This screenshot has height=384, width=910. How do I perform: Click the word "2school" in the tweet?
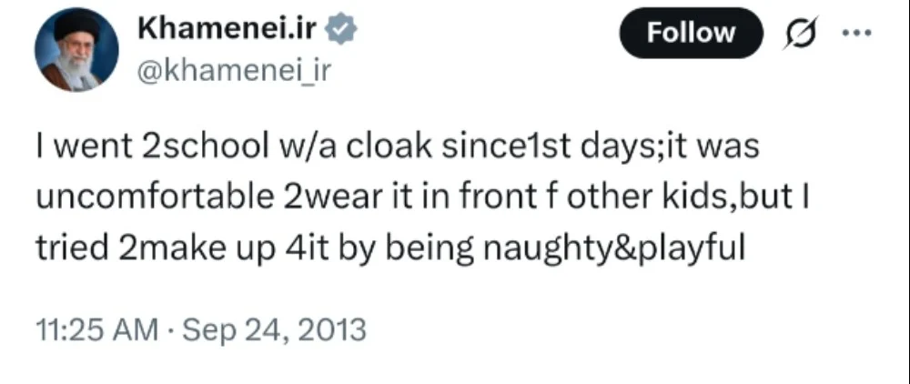202,147
